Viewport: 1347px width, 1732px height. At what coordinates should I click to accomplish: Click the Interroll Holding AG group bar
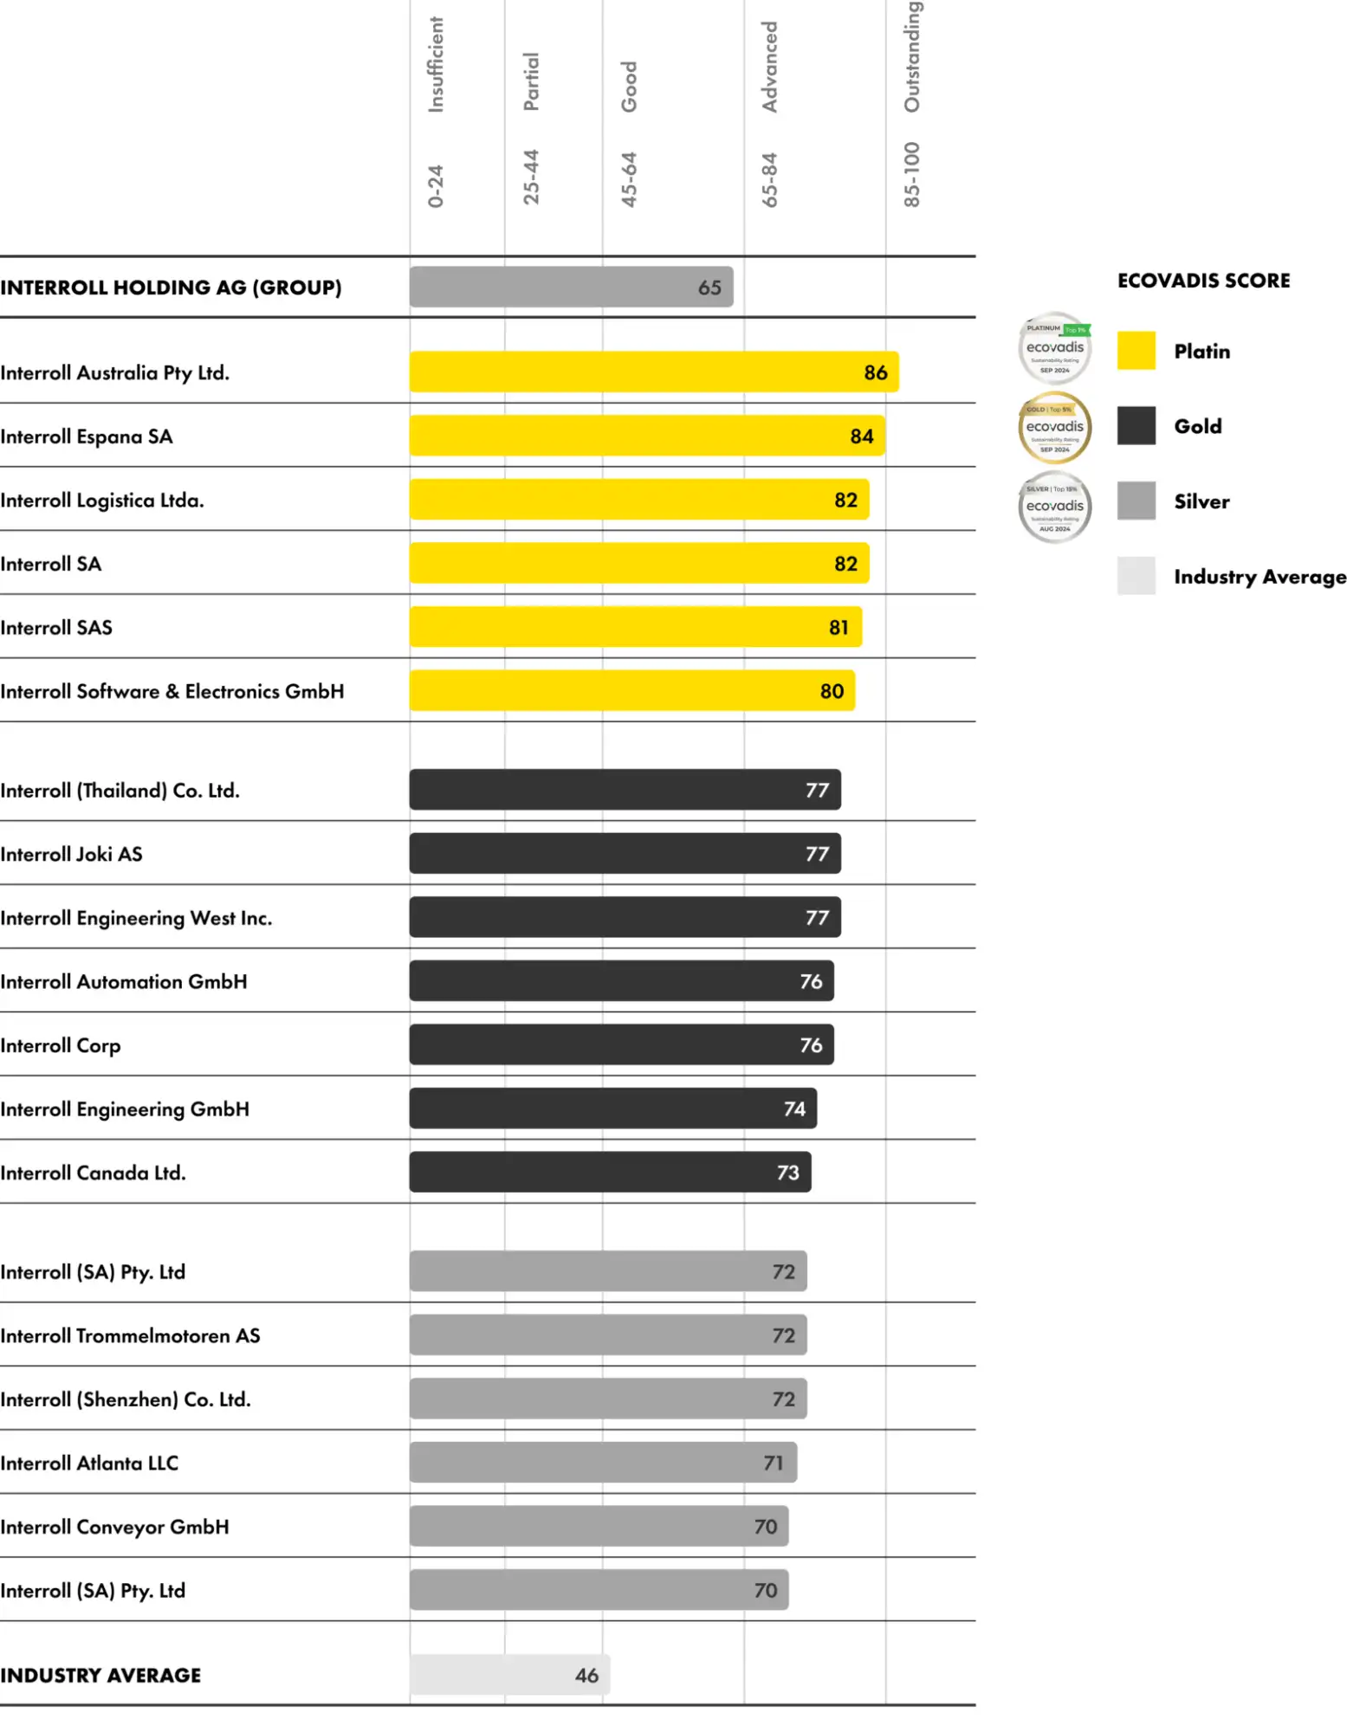pos(571,288)
